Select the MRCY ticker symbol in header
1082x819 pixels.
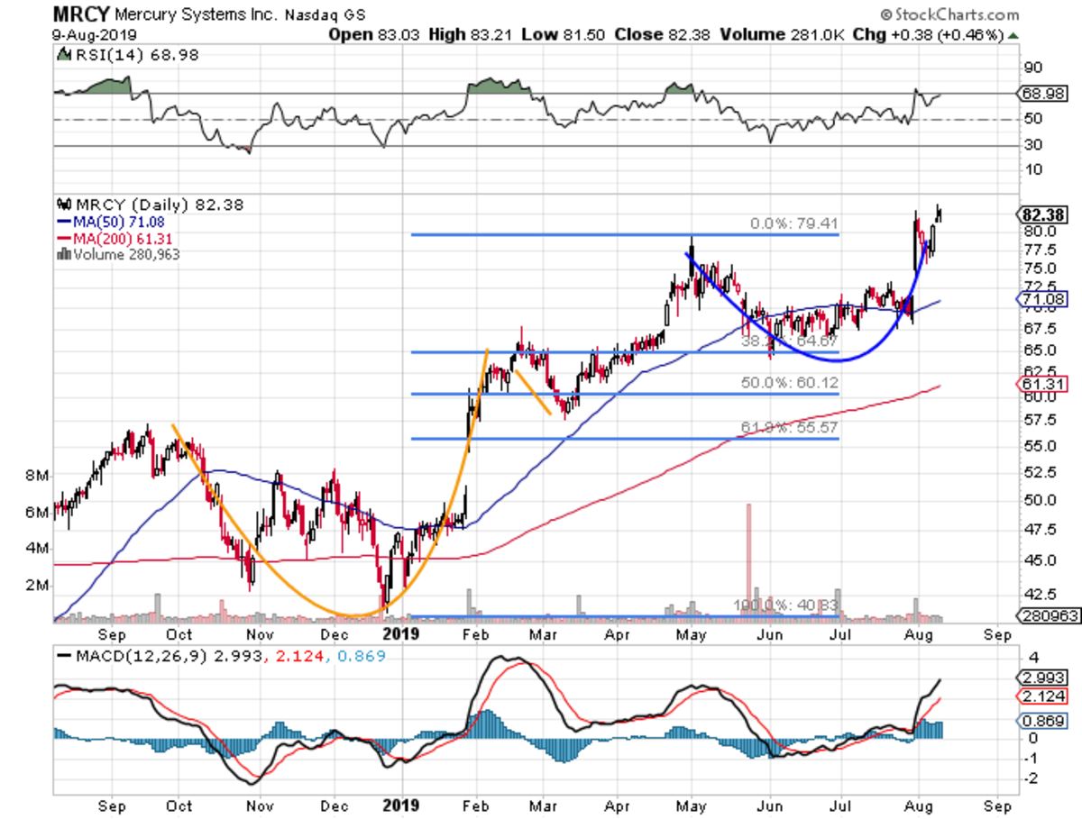79,15
